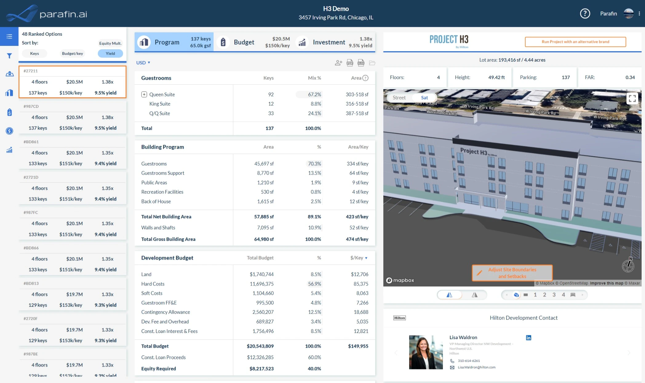This screenshot has width=645, height=383.
Task: Open the Budget tab
Action: click(x=253, y=42)
